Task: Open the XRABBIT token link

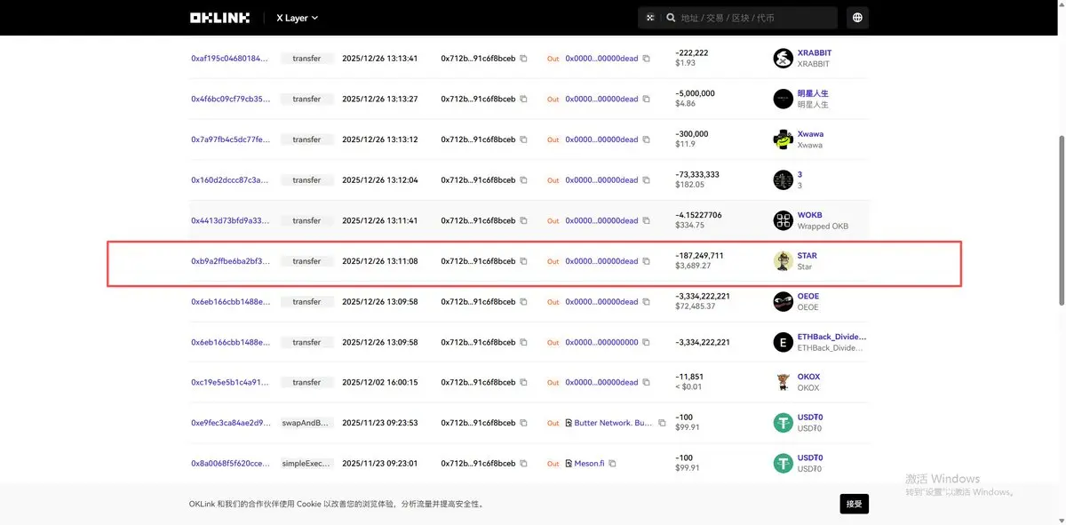Action: tap(815, 53)
